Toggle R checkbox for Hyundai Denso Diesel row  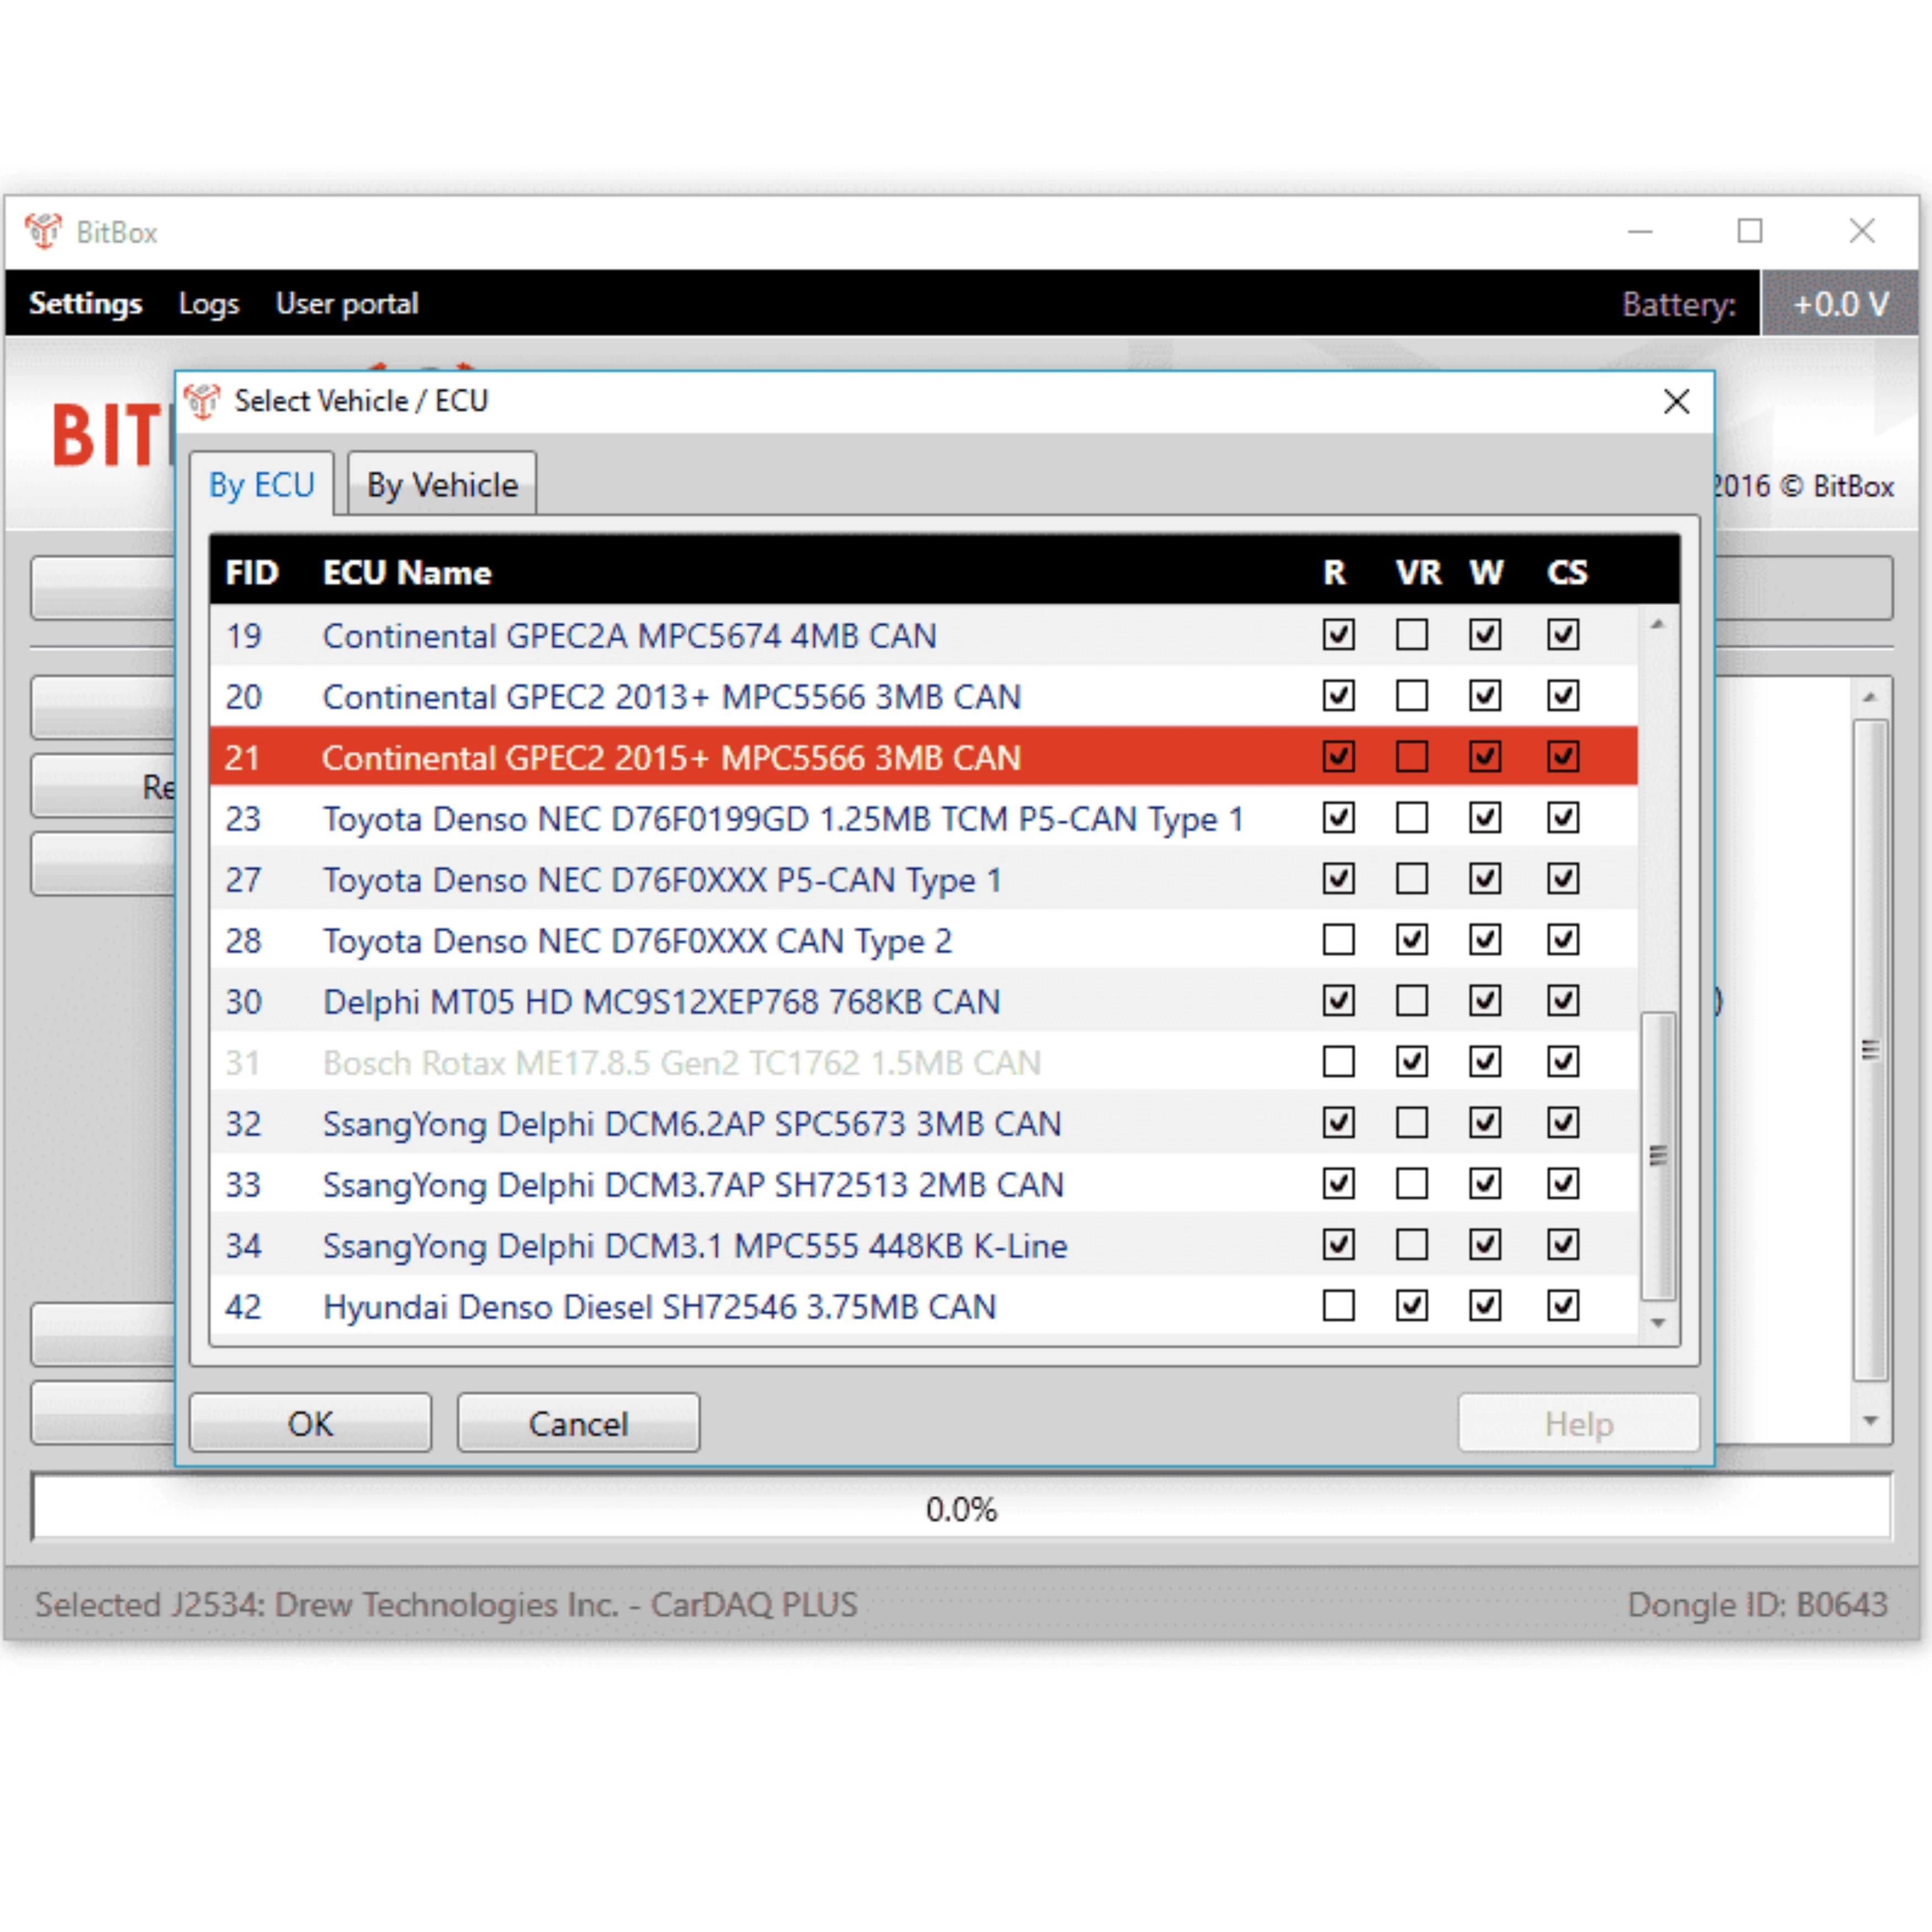click(x=1339, y=1305)
